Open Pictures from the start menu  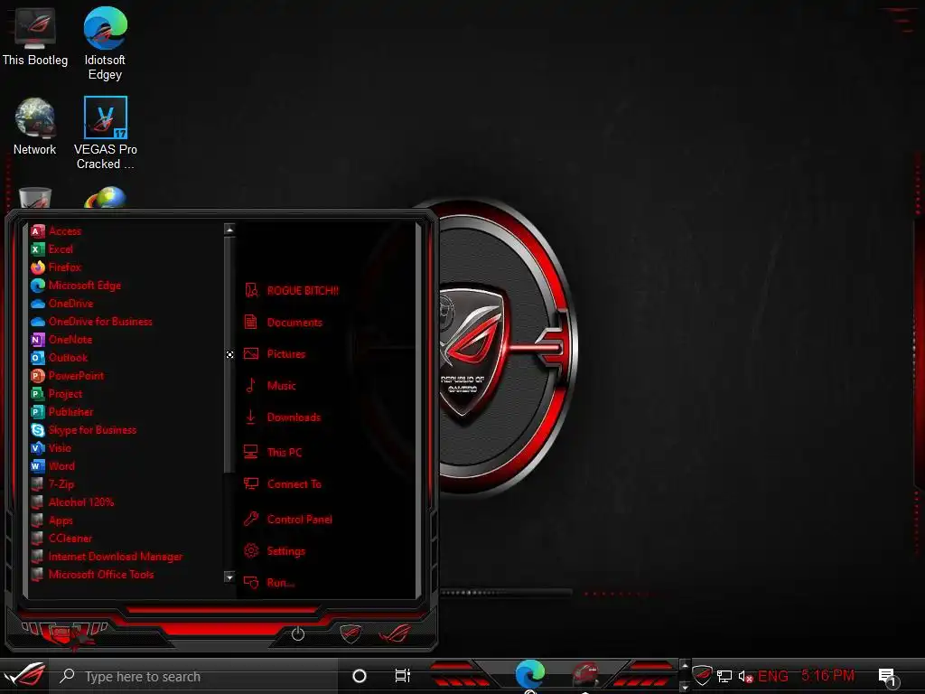coord(275,354)
